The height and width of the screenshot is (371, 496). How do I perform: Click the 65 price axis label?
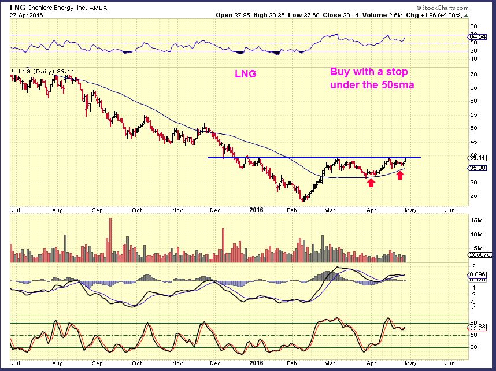pos(474,88)
